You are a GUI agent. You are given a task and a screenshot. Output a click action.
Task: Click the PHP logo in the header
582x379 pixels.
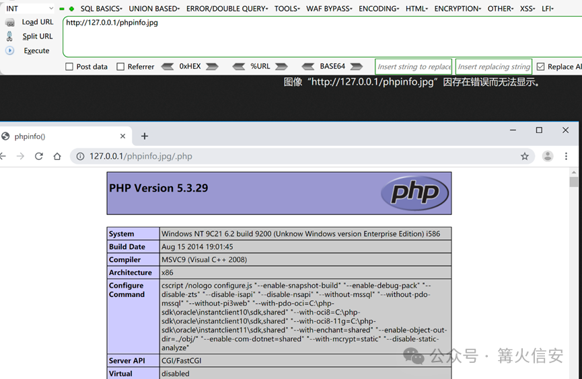(x=414, y=192)
